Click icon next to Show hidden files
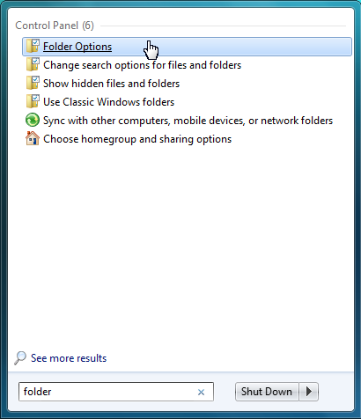The image size is (361, 419). pyautogui.click(x=33, y=84)
